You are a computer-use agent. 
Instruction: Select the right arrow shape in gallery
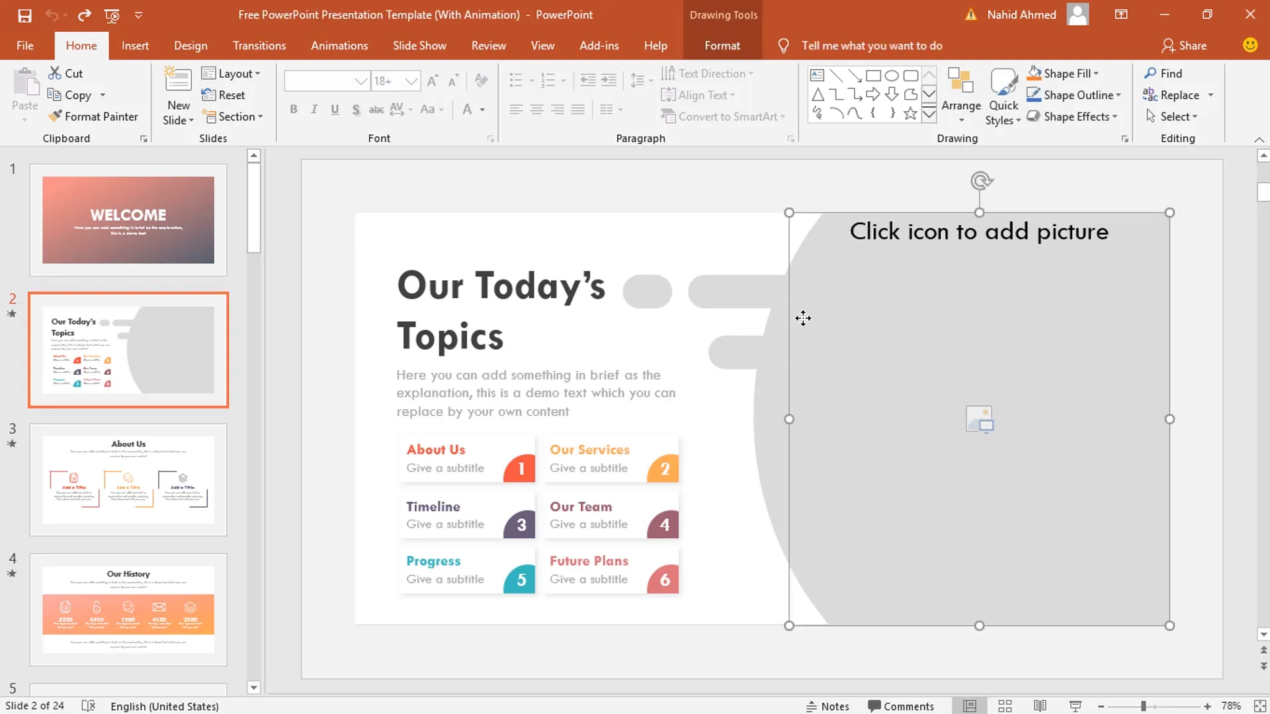pyautogui.click(x=873, y=94)
